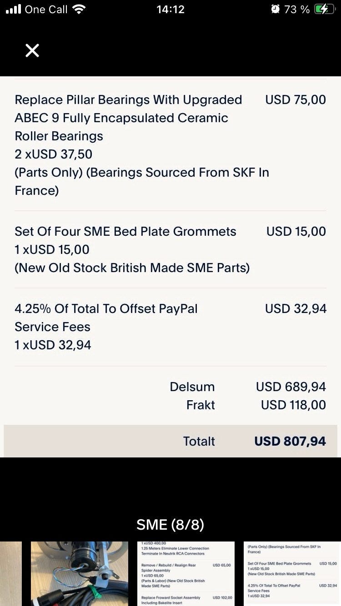
Task: Tap the alarm clock icon in status bar
Action: [x=275, y=9]
